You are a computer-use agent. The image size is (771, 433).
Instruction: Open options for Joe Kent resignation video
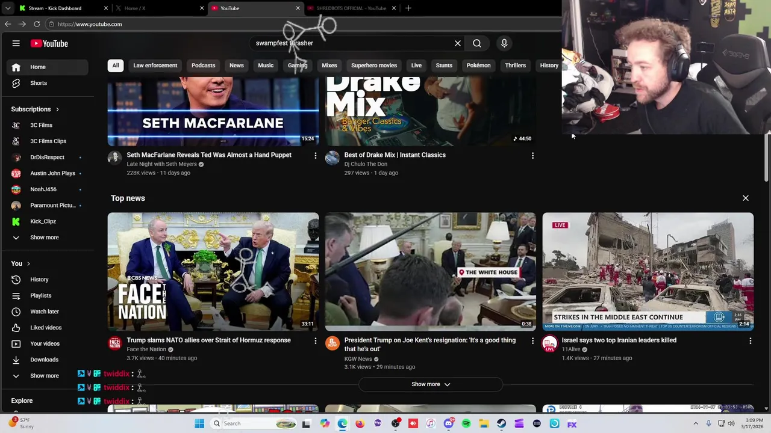point(532,341)
